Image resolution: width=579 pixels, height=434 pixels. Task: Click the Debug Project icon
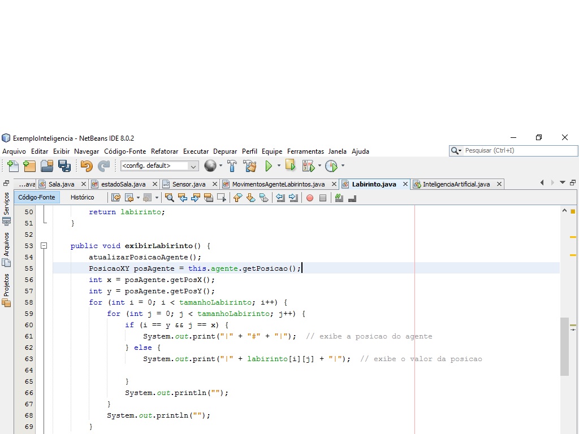pyautogui.click(x=309, y=166)
